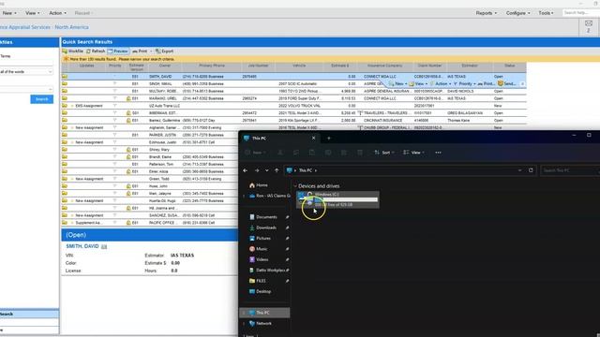Click File Explorer Back arrow
This screenshot has width=600, height=337.
click(246, 170)
